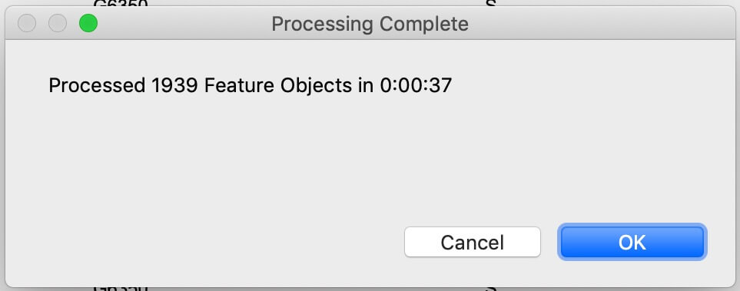Click the greyed-out close window button
Image resolution: width=740 pixels, height=291 pixels.
point(27,23)
